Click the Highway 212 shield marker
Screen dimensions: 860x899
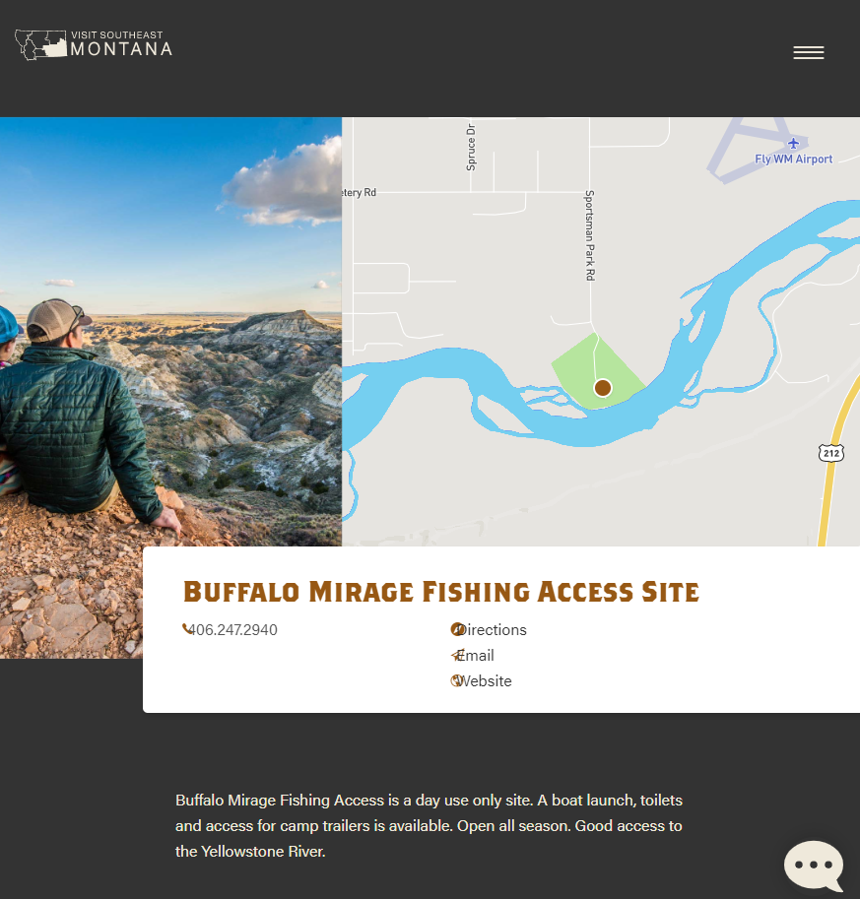pyautogui.click(x=830, y=453)
